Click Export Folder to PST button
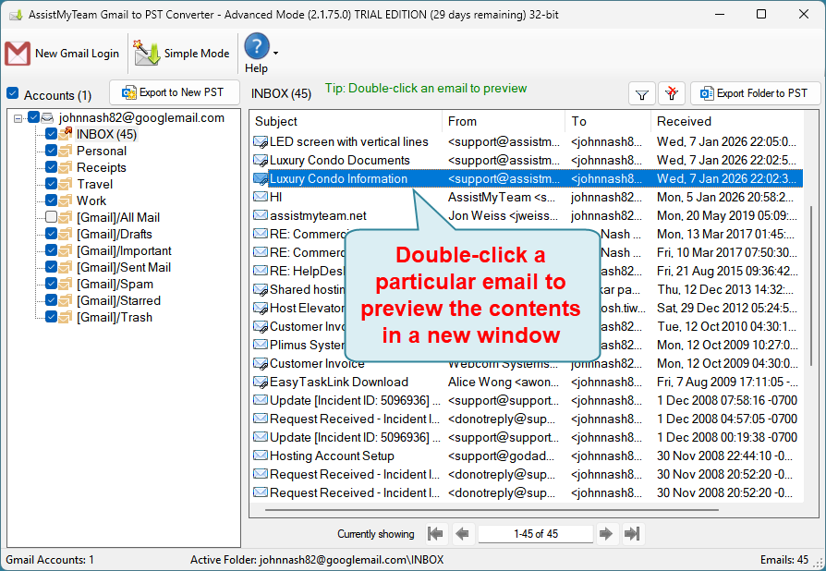This screenshot has height=571, width=826. click(x=756, y=93)
